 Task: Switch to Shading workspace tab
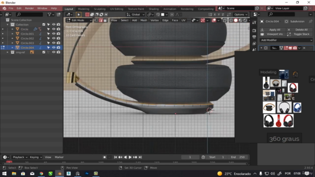coord(154,9)
